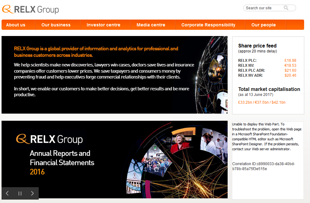
Task: Go to previous carousel slide
Action: tap(7, 193)
